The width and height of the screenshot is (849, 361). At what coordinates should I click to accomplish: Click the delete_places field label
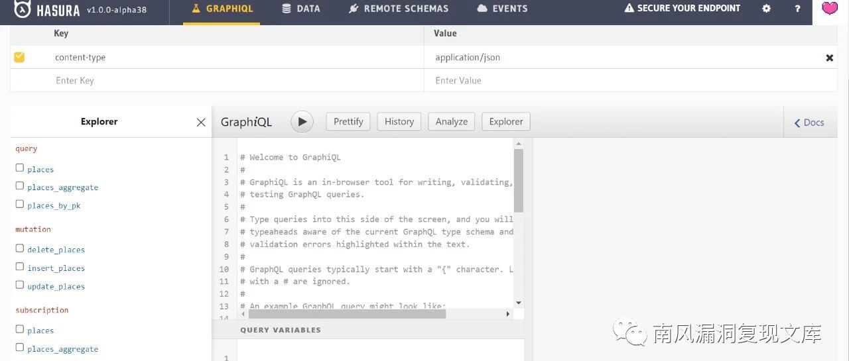pos(56,250)
